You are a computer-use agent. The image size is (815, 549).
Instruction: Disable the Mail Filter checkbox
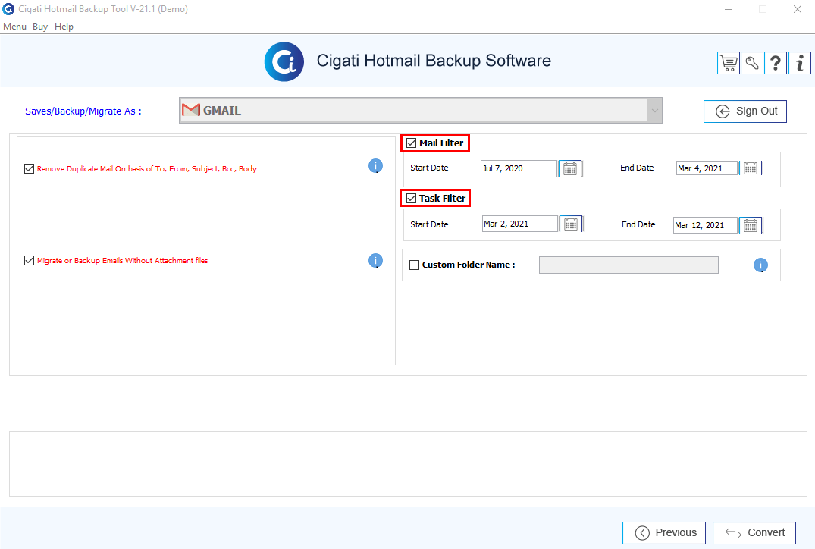coord(411,143)
